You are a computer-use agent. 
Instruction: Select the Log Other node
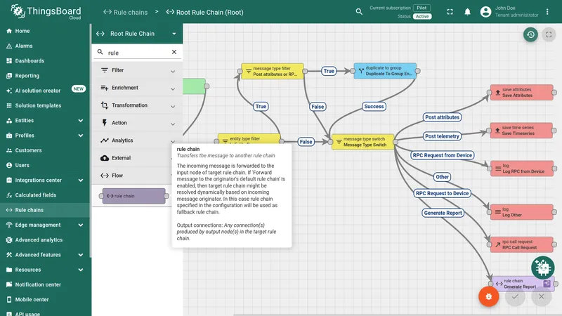[x=522, y=212]
